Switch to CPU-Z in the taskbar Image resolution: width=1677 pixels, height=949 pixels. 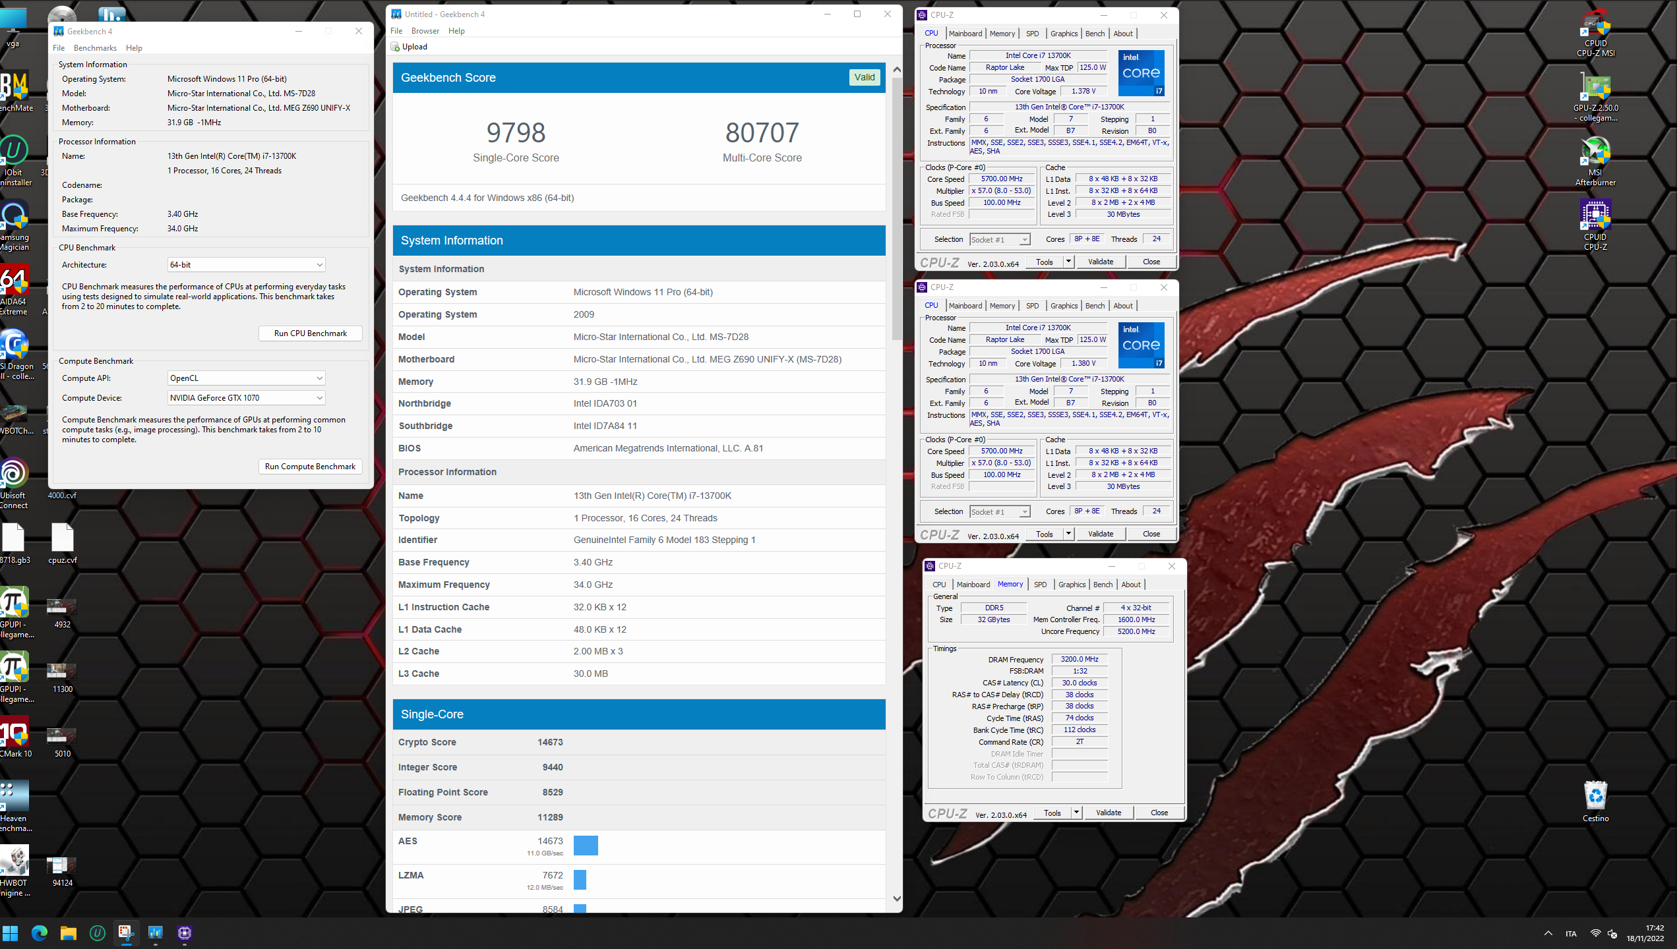coord(185,933)
